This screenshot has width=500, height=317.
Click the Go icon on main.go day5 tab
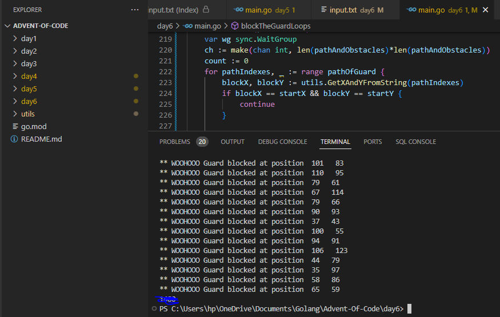coord(238,10)
